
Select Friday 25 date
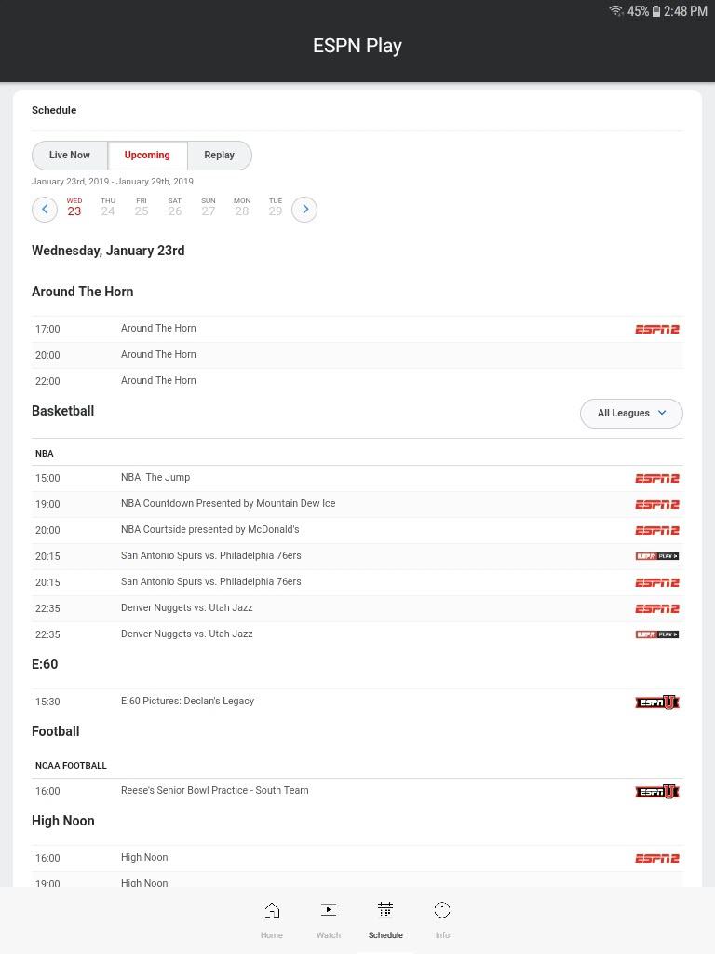coord(142,208)
